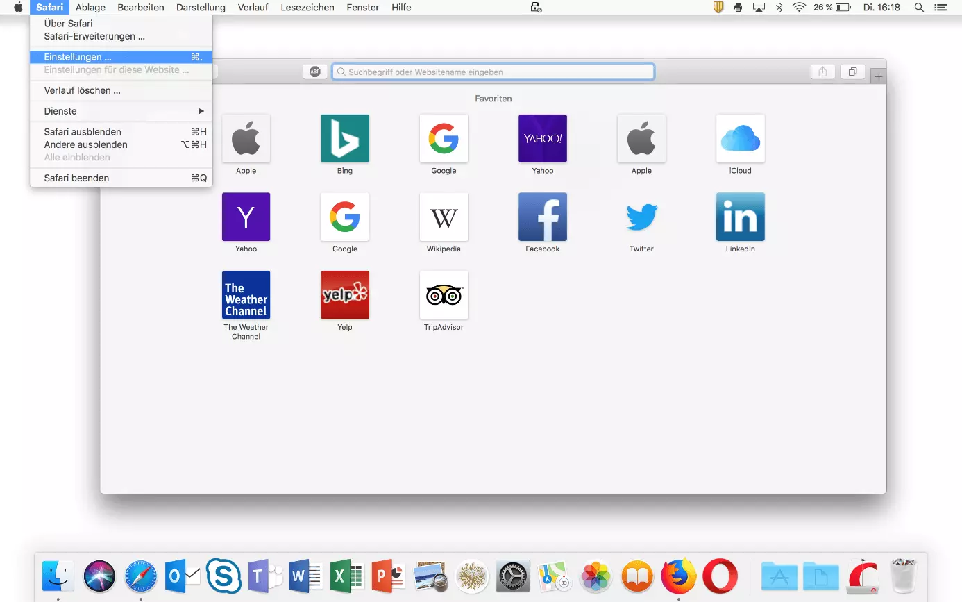Click the Wi-Fi status icon
Viewport: 962px width, 602px height.
pyautogui.click(x=800, y=8)
